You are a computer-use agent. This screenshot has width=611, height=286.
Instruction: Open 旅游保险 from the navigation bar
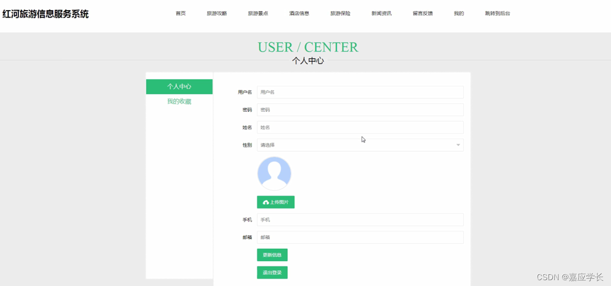[x=340, y=14]
